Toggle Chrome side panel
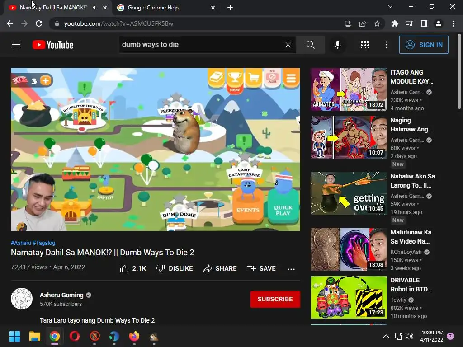 424,23
